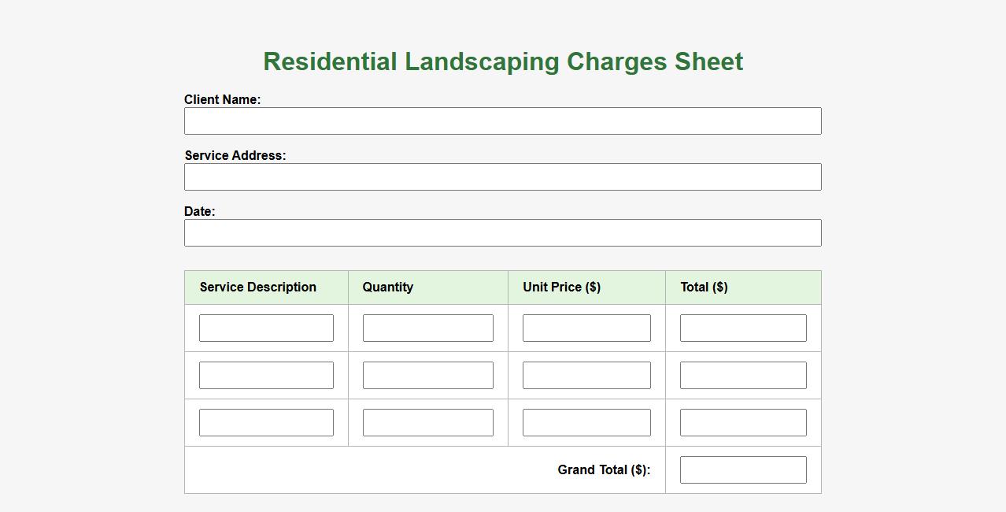
Task: Click second row Total field
Action: [x=743, y=376]
